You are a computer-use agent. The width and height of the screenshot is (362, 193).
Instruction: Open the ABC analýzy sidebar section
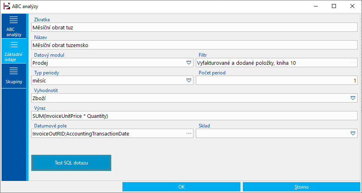point(14,26)
